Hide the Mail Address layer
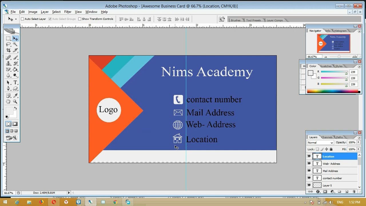 coord(309,171)
